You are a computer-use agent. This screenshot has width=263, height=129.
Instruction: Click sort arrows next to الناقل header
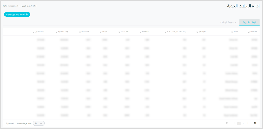232,32
